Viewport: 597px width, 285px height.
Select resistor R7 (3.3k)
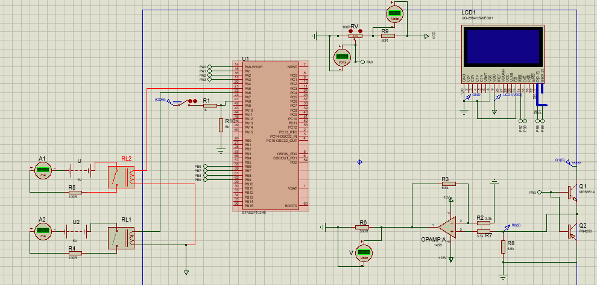point(483,231)
